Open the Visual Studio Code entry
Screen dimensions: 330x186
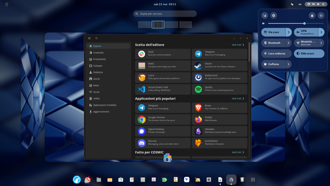click(163, 89)
